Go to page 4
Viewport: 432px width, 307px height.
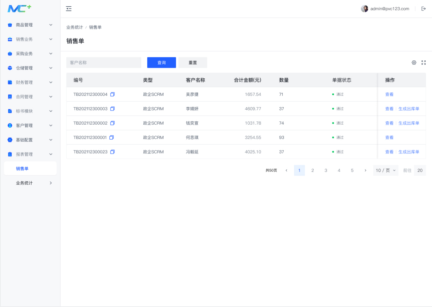tap(339, 170)
